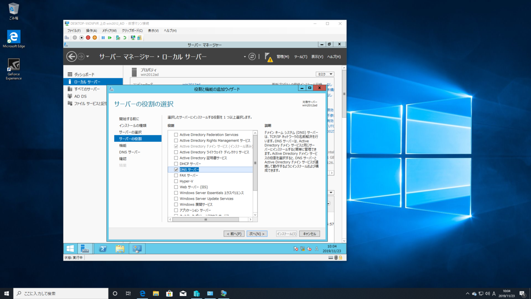Click roles list vertical scrollbar thumb
The height and width of the screenshot is (299, 531).
click(x=255, y=163)
